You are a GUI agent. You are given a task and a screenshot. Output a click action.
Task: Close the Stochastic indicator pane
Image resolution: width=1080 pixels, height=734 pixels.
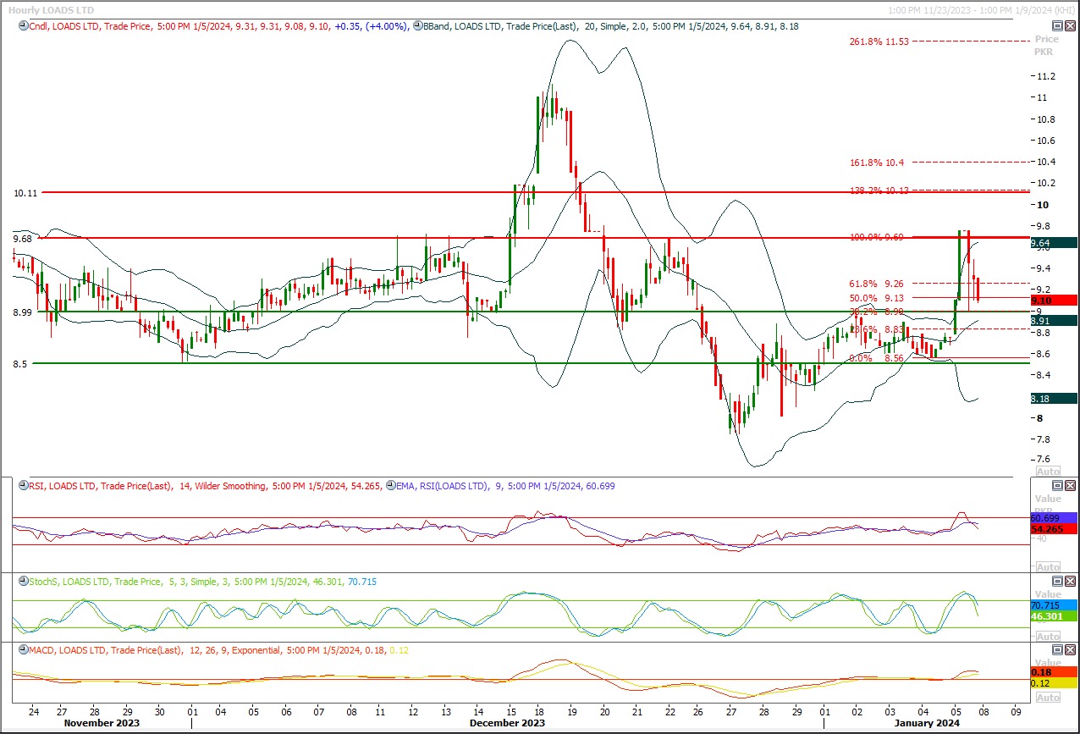coord(1070,581)
